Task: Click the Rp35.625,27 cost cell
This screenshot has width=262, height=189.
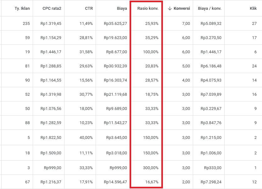Action: (115, 23)
